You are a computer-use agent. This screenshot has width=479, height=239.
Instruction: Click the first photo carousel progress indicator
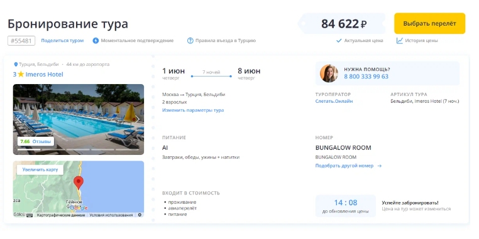29,150
